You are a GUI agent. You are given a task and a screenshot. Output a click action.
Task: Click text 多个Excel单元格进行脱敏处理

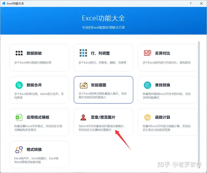pos(32,62)
